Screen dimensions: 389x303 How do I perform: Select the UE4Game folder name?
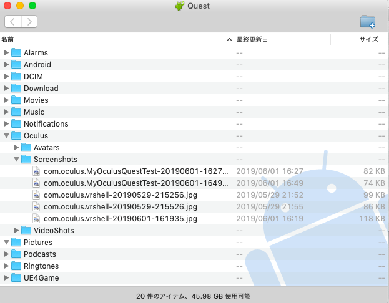pos(41,278)
